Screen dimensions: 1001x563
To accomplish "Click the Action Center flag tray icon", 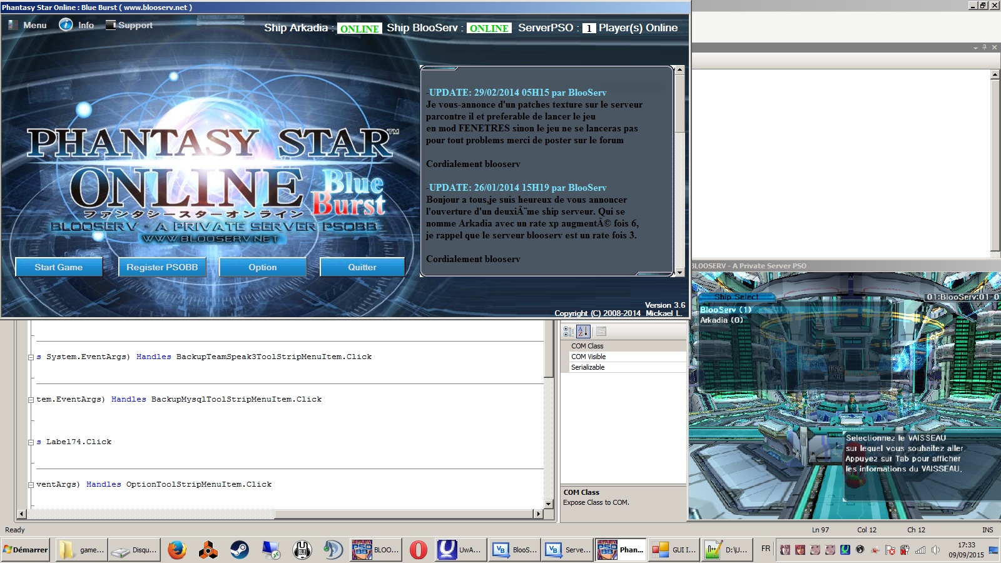I will [x=890, y=550].
